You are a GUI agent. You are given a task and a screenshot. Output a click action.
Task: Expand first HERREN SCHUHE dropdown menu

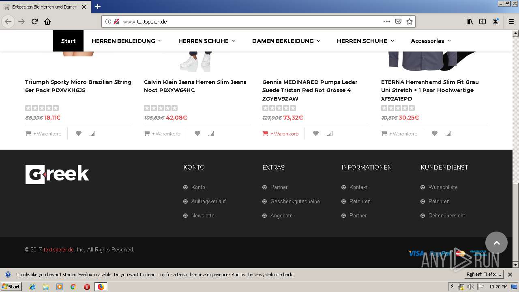[x=207, y=41]
